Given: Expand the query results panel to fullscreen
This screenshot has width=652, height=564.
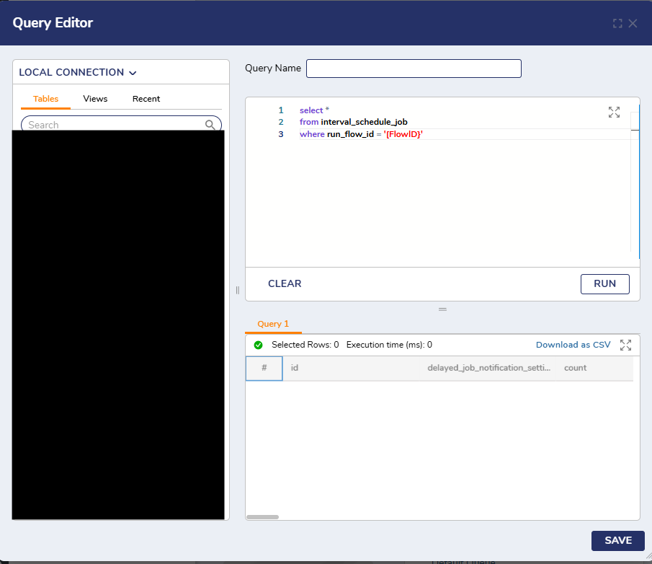Looking at the screenshot, I should (x=625, y=345).
